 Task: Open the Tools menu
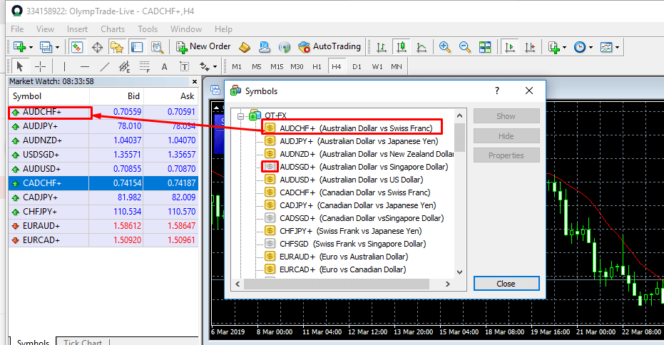148,29
